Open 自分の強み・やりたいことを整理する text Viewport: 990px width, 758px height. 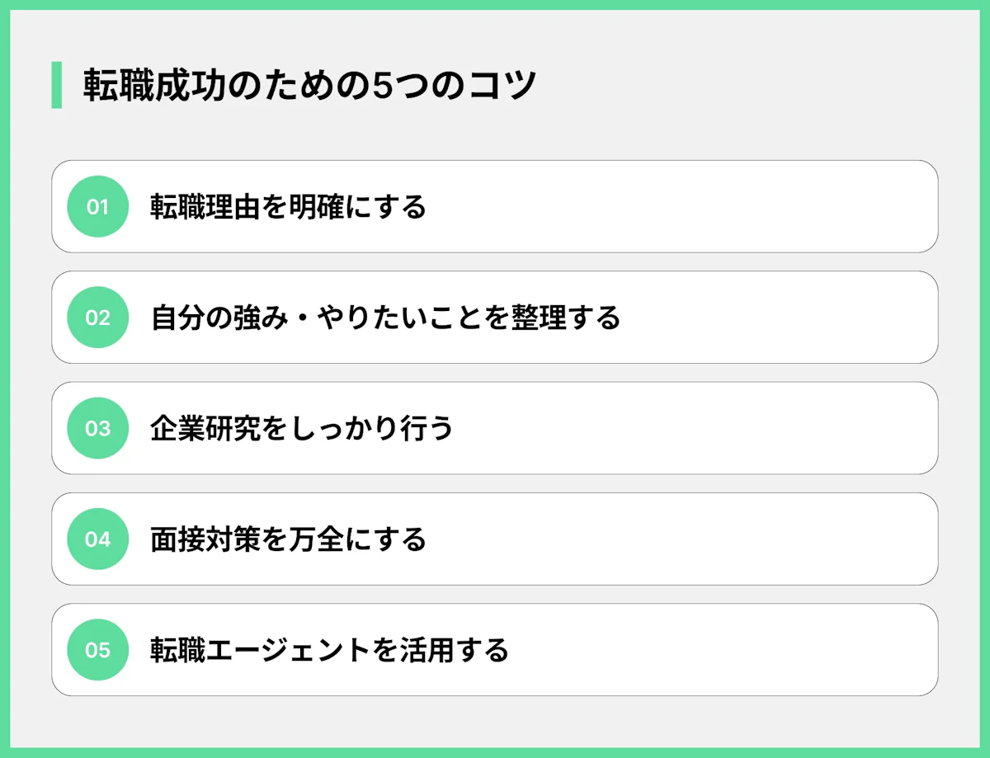(385, 318)
